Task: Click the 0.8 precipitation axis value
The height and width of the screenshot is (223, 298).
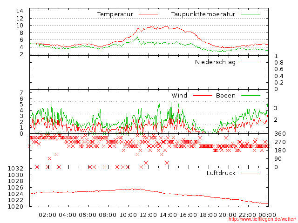Action: pyautogui.click(x=279, y=63)
